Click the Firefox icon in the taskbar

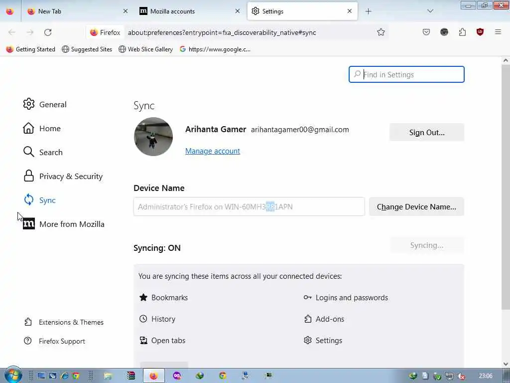click(153, 376)
